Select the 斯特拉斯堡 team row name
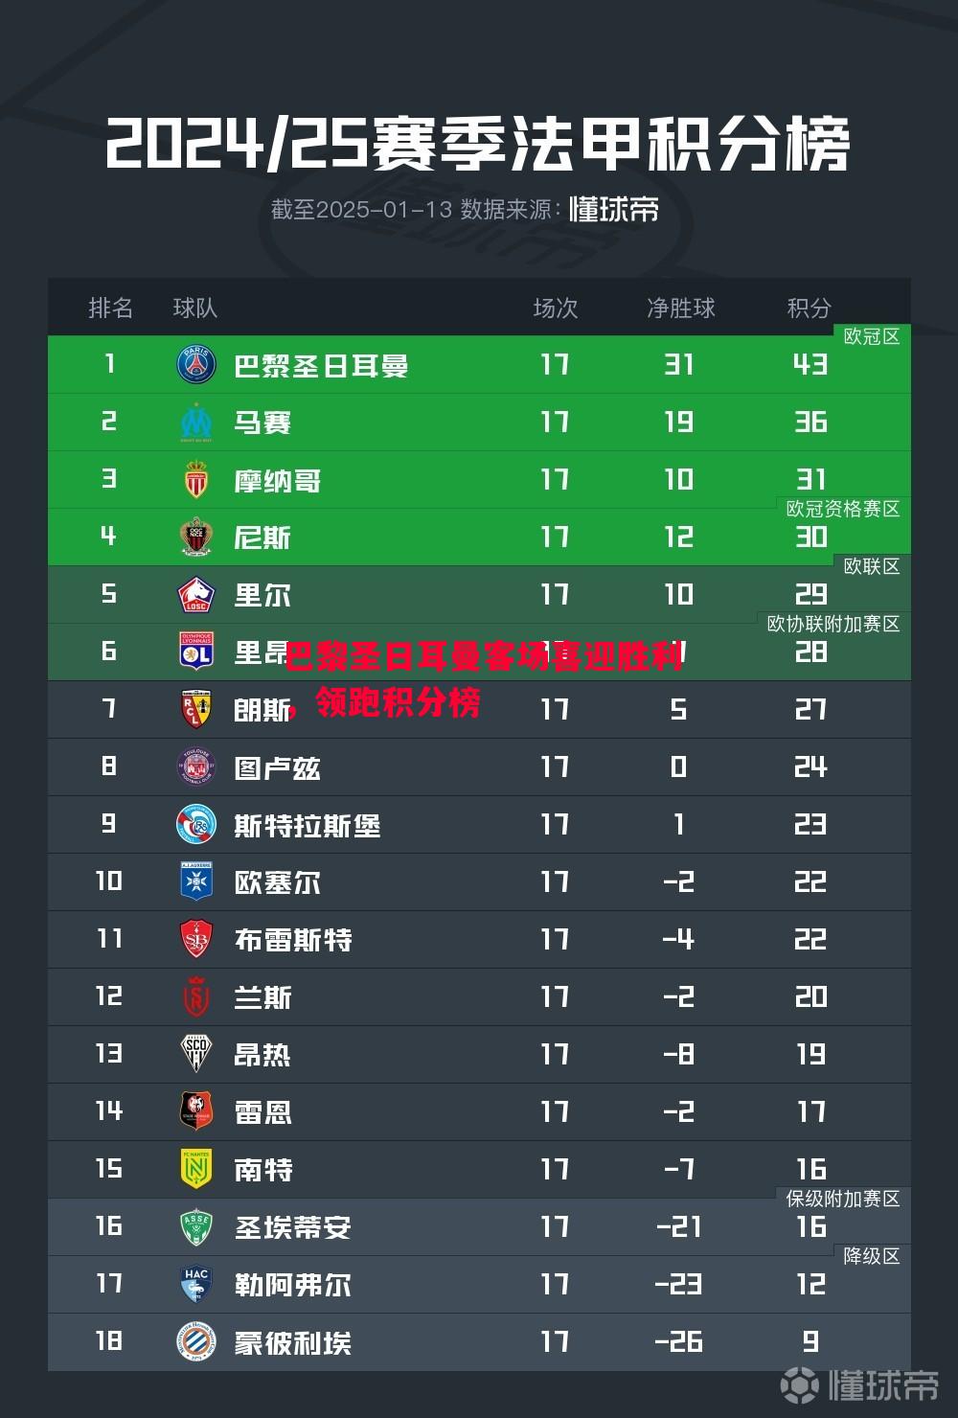 coord(307,825)
